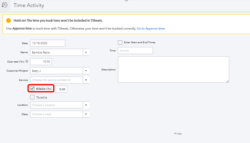The height and width of the screenshot is (143, 250).
Task: Click the Billable rate field showing 0.00
Action: (61, 89)
